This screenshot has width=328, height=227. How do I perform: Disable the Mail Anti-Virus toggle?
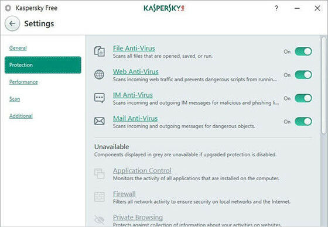303,122
